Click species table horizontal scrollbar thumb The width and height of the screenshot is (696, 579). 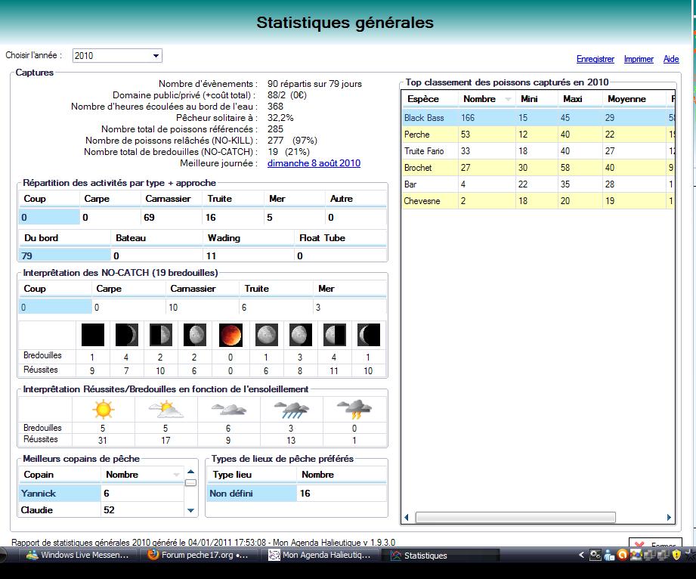515,517
